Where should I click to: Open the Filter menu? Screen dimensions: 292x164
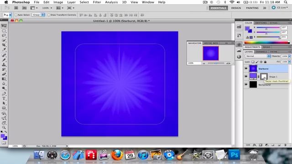pyautogui.click(x=97, y=2)
